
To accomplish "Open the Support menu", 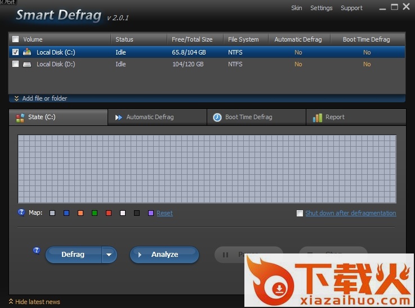I will (351, 8).
